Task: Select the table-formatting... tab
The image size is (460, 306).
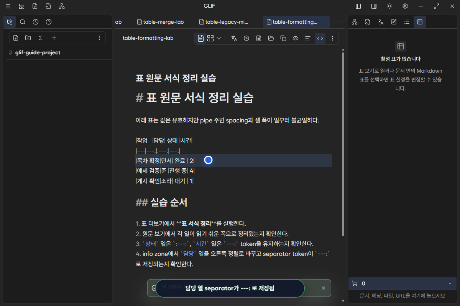Action: [296, 22]
